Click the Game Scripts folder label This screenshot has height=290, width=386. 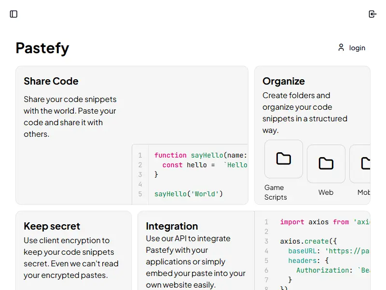point(276,192)
